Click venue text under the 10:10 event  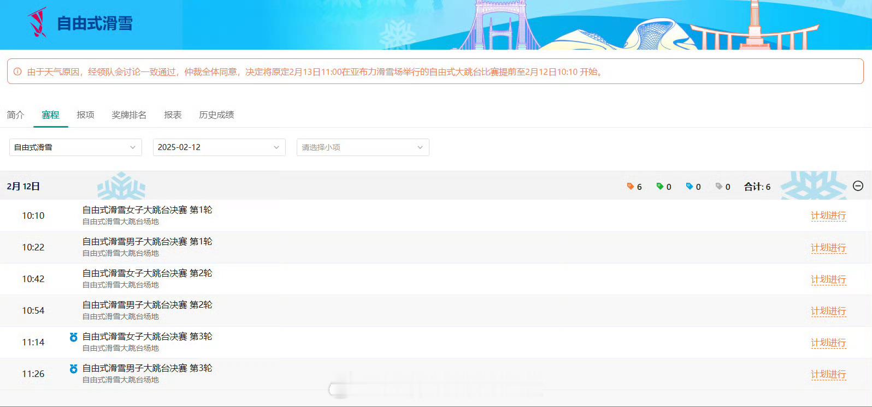coord(121,222)
